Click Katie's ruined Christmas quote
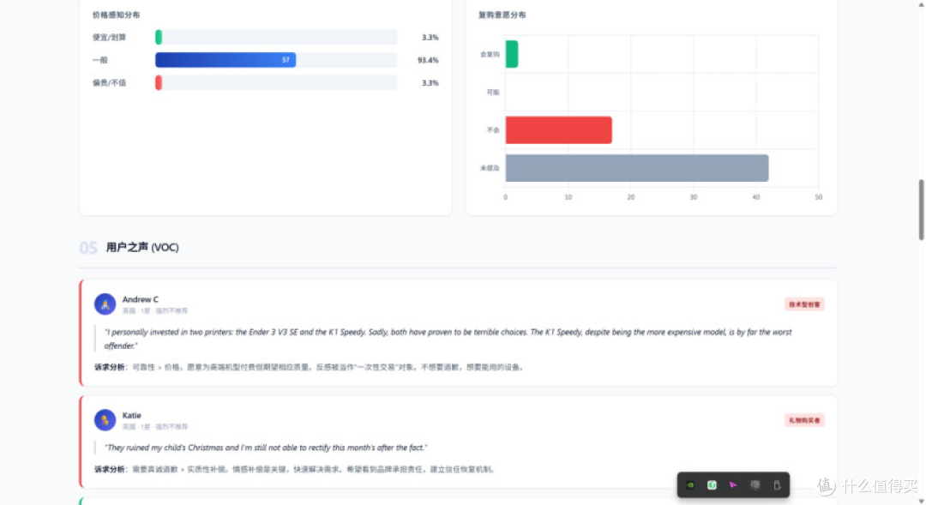This screenshot has height=505, width=926. coord(266,448)
